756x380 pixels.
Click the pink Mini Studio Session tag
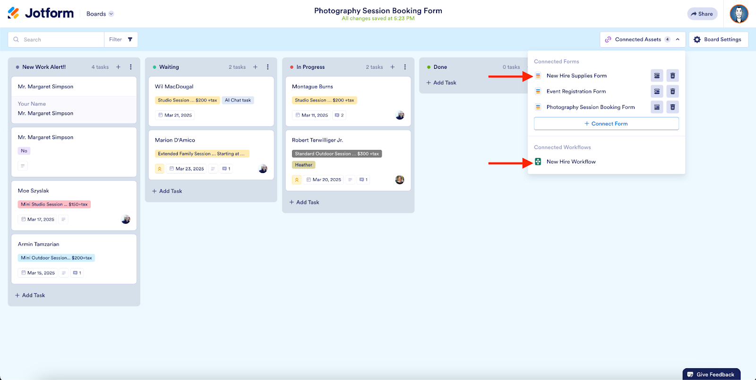(x=54, y=205)
